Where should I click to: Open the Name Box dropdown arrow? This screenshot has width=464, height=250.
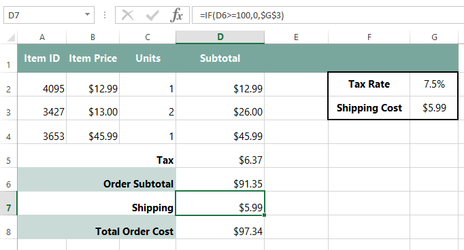click(x=87, y=14)
